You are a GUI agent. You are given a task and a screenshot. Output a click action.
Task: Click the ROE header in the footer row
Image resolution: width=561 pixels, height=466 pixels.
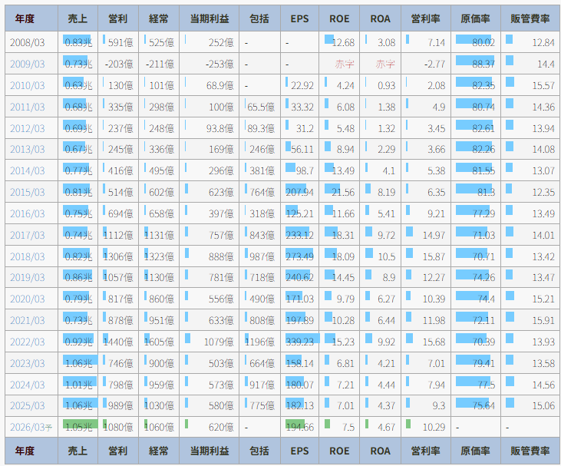pos(339,451)
